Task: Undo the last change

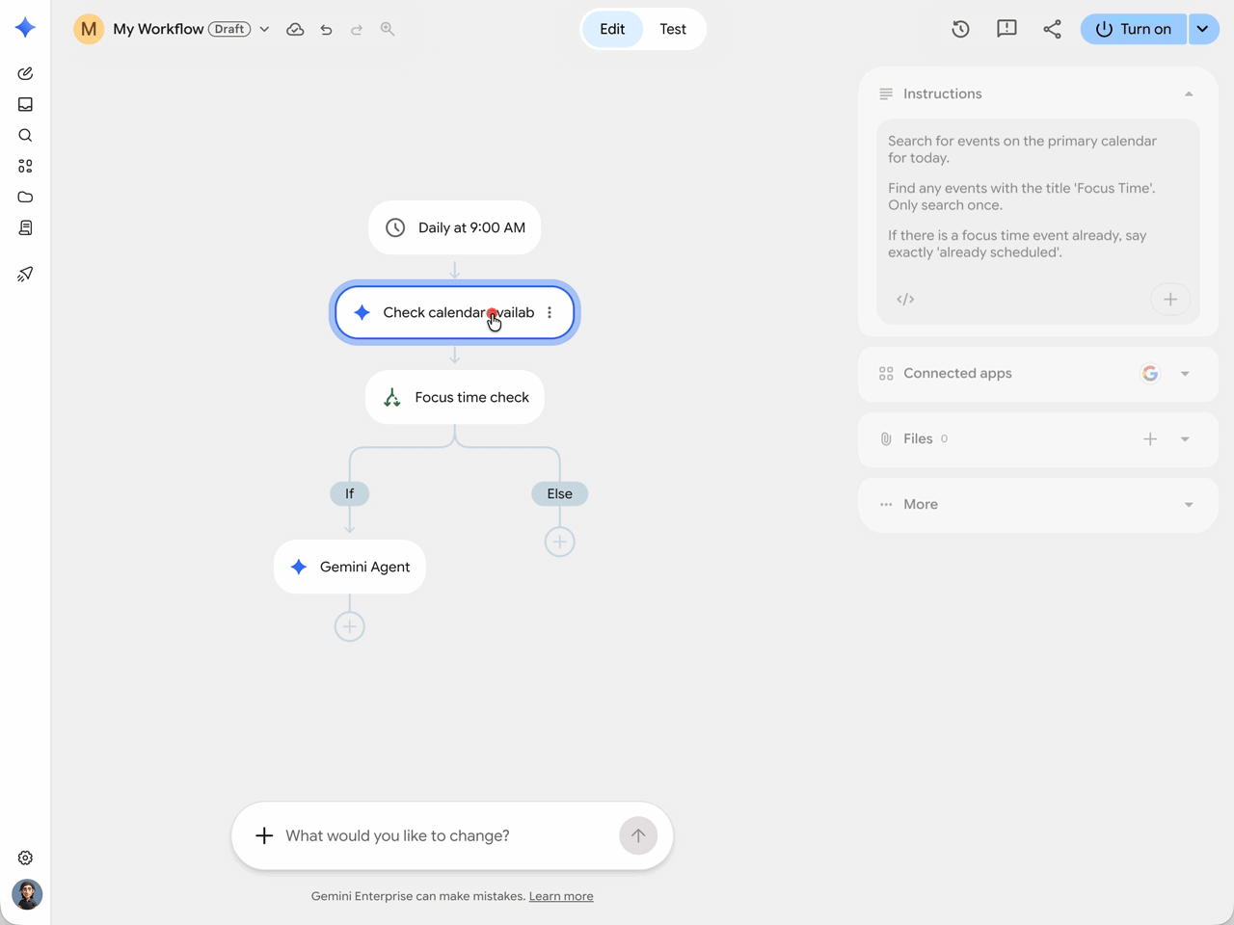Action: click(x=326, y=29)
